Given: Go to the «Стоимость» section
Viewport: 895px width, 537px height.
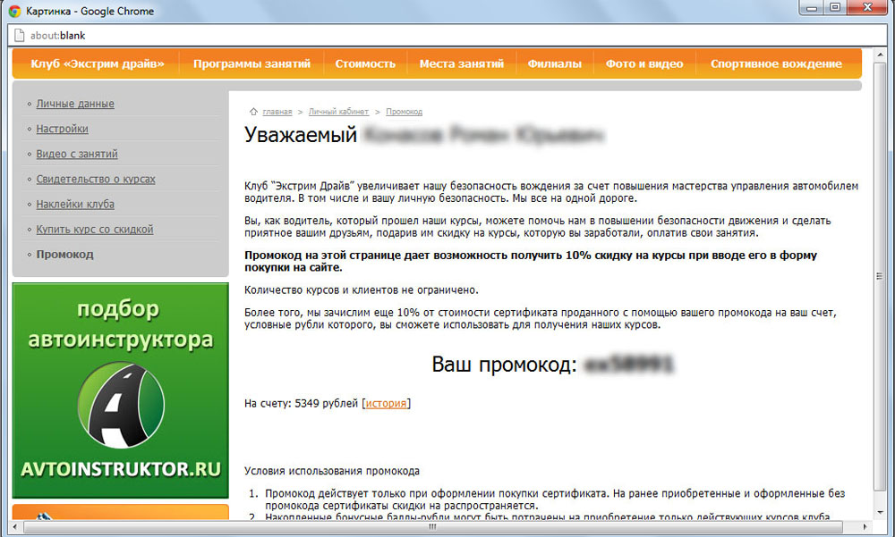Looking at the screenshot, I should [365, 63].
